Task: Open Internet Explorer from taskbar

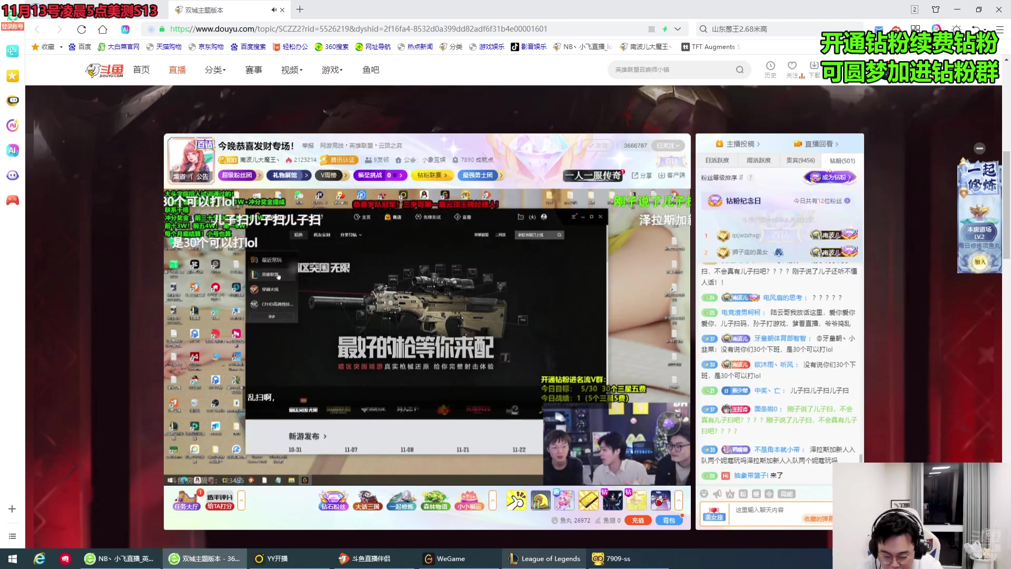Action: tap(39, 558)
